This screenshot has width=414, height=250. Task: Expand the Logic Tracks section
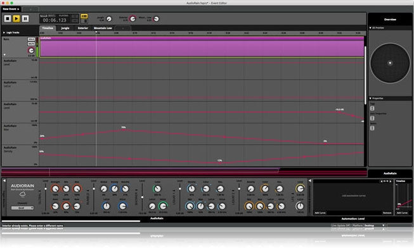[x=4, y=32]
